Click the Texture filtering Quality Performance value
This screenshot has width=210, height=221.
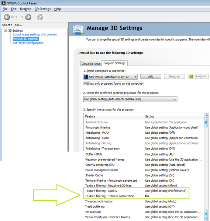pos(165,191)
